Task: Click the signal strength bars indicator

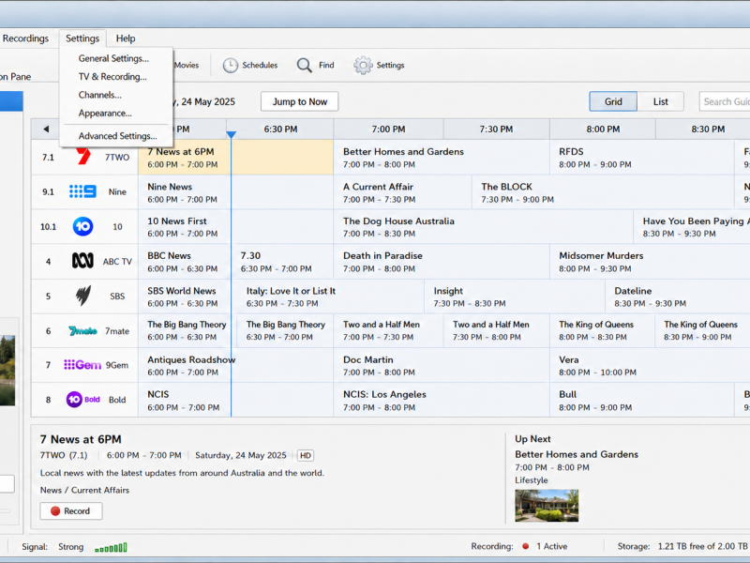Action: point(111,547)
